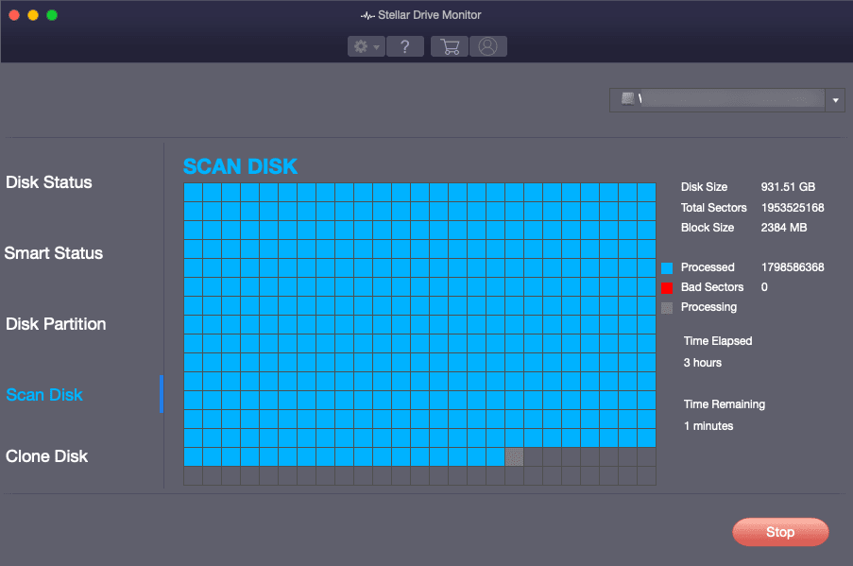The image size is (853, 566).
Task: Click the gray Processing legend indicator
Action: (x=669, y=307)
